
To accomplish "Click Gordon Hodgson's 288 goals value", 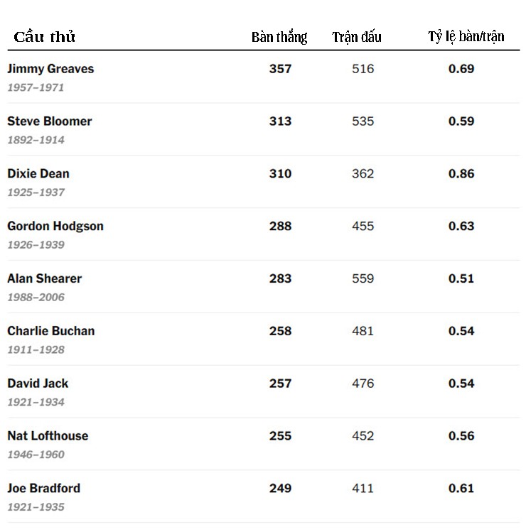I will point(281,227).
